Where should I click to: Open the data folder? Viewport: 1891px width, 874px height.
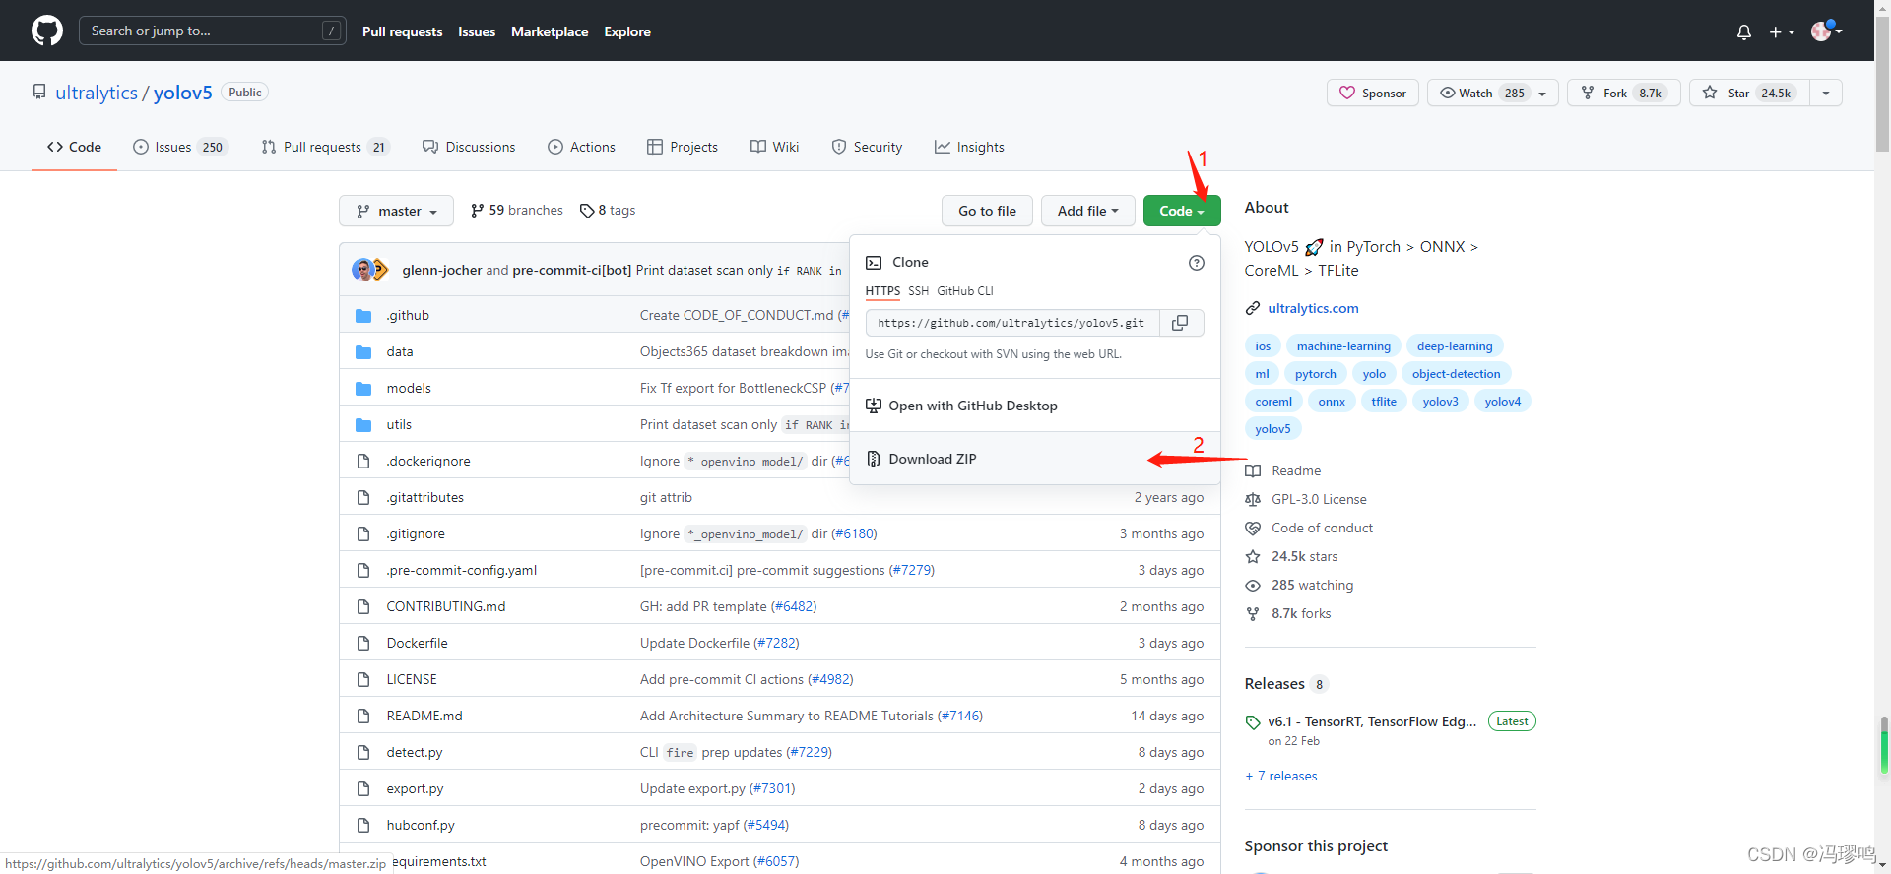400,351
